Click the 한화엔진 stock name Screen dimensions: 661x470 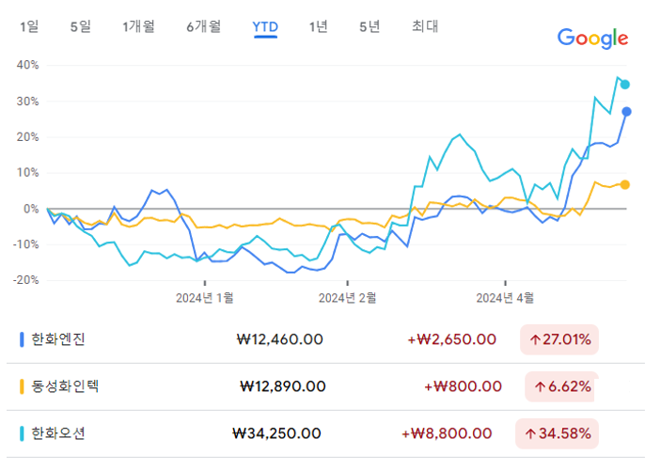click(58, 339)
